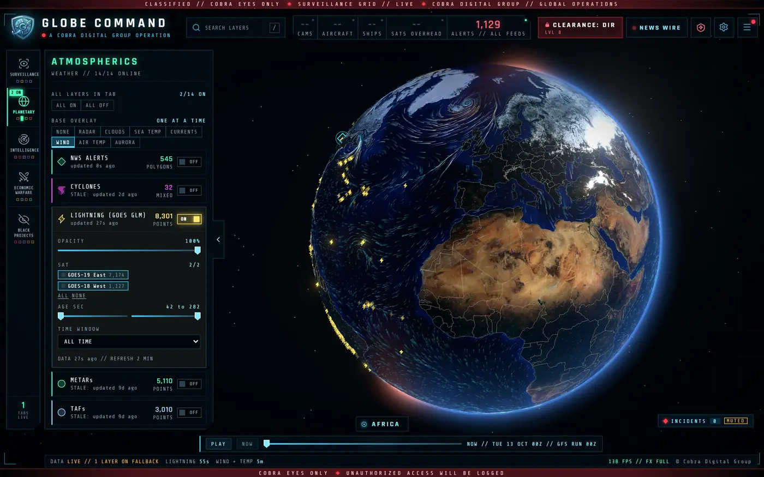Choose the Sea Temp base overlay
Viewport: 764px width, 477px height.
(x=148, y=131)
